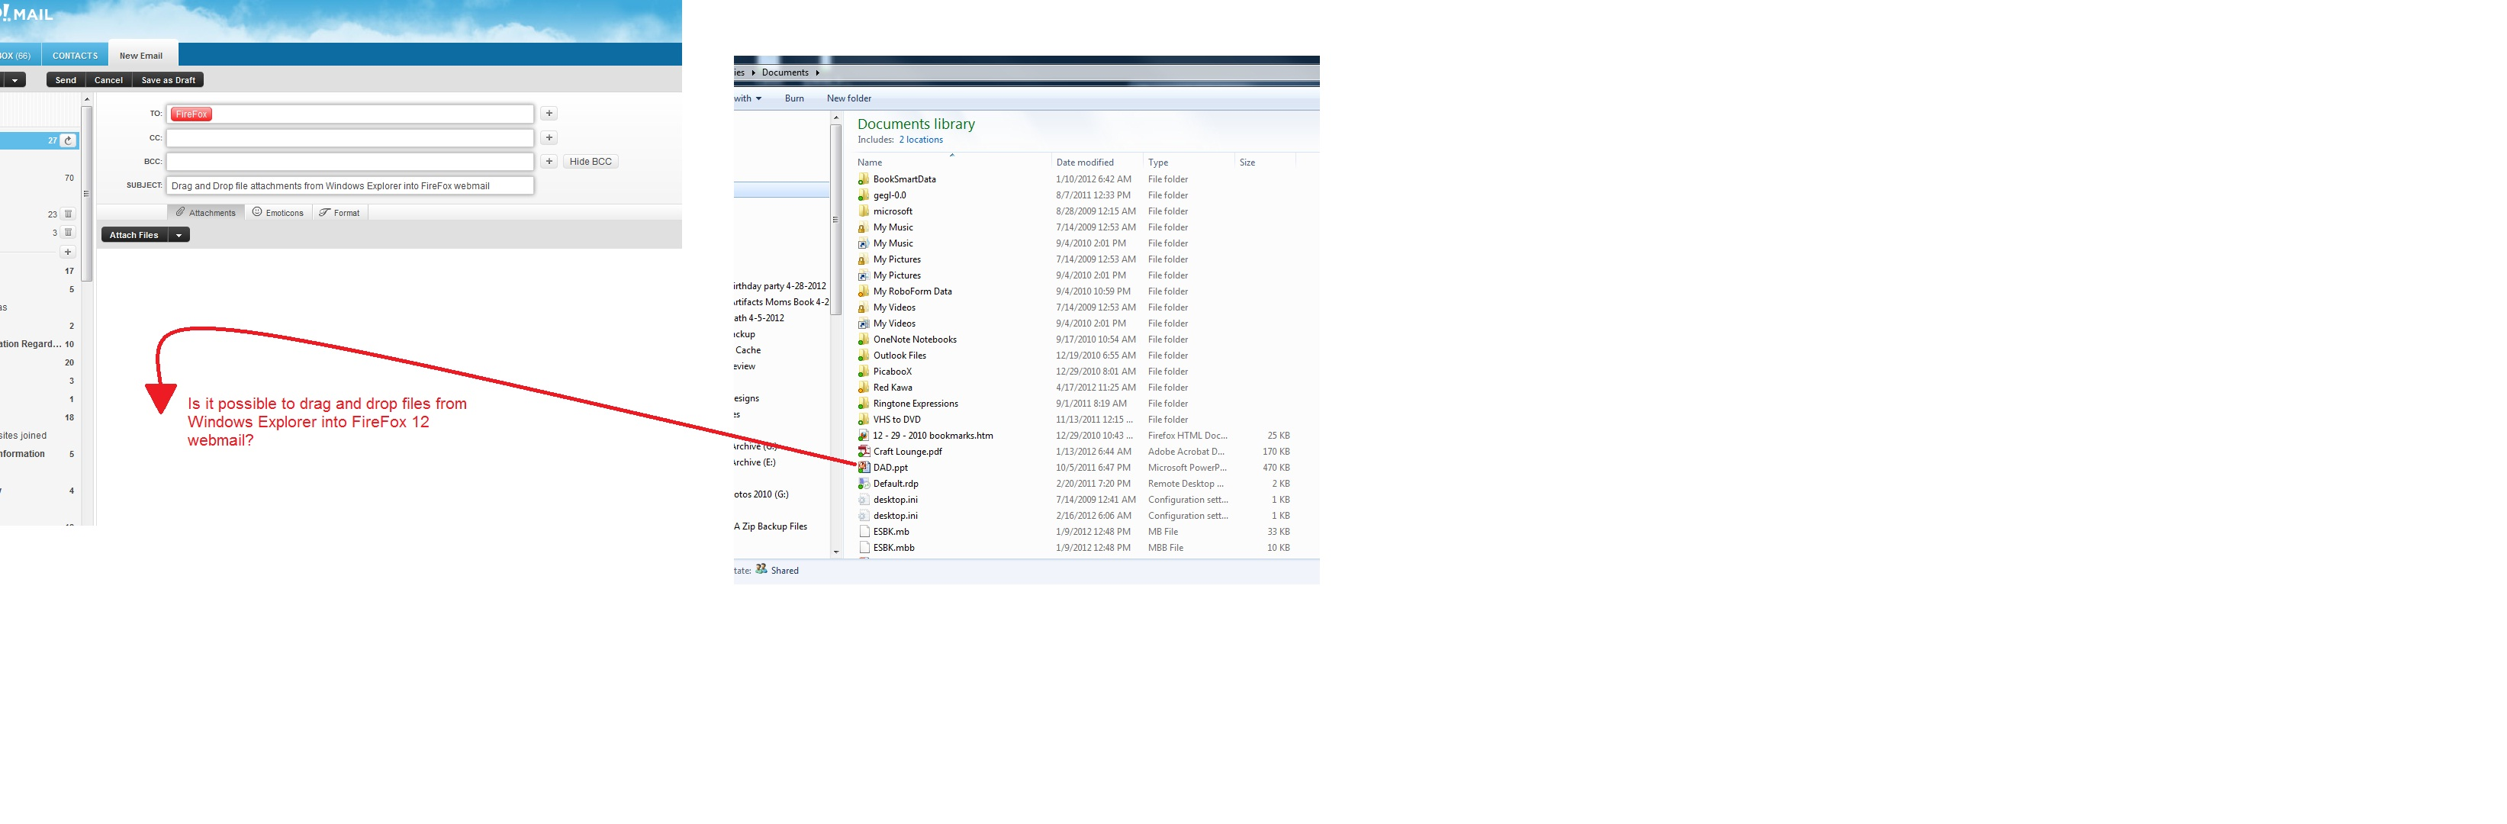
Task: Click the Send button
Action: click(x=66, y=81)
